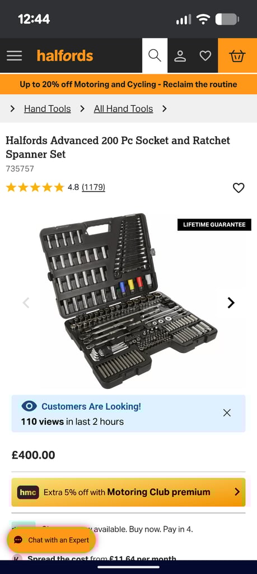Go to All Hand Tools breadcrumb
257x574 pixels.
pyautogui.click(x=124, y=109)
